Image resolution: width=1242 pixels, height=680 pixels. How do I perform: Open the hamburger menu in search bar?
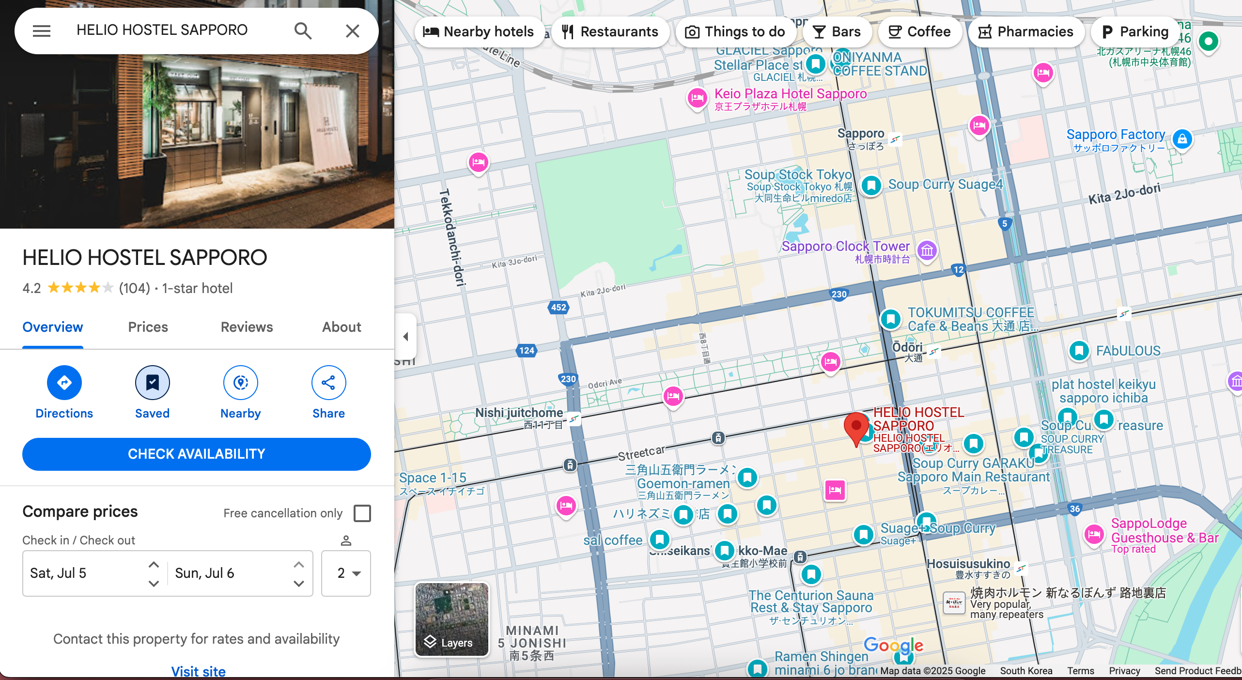(x=42, y=31)
